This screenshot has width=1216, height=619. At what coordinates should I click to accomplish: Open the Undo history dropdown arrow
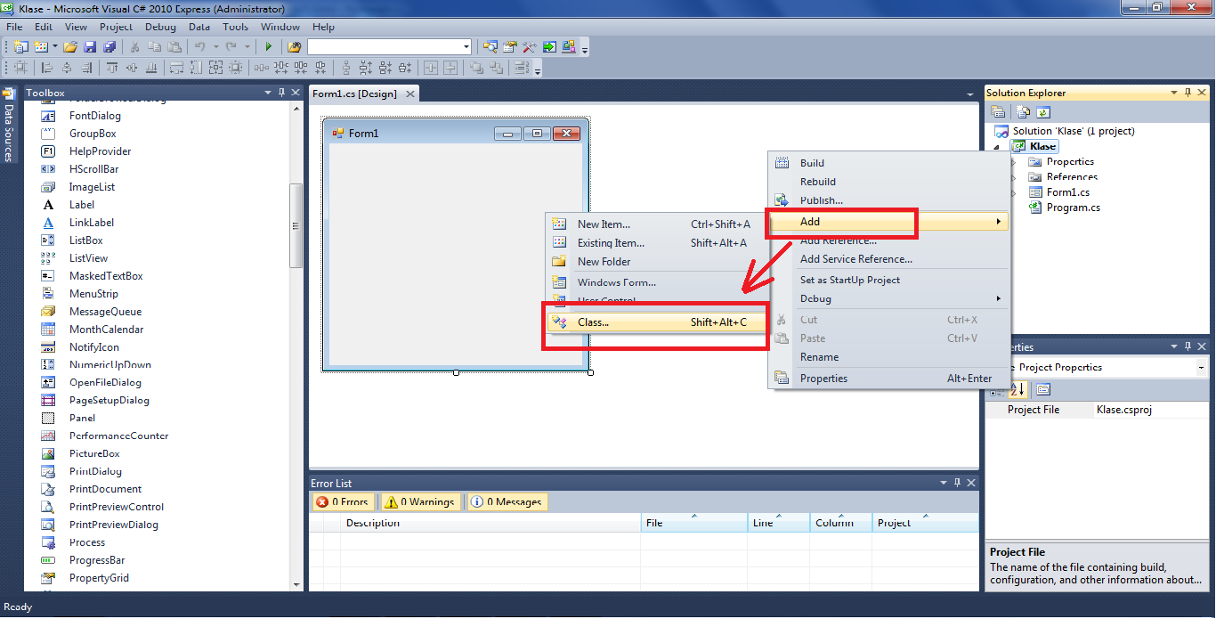[x=215, y=46]
